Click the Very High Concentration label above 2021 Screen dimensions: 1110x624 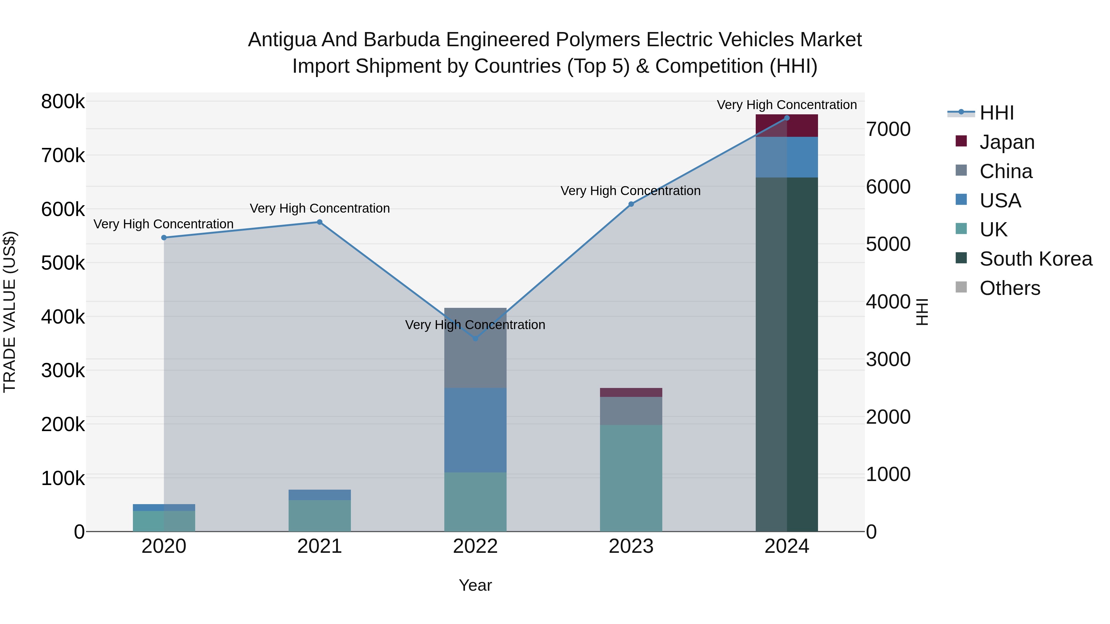pos(320,208)
